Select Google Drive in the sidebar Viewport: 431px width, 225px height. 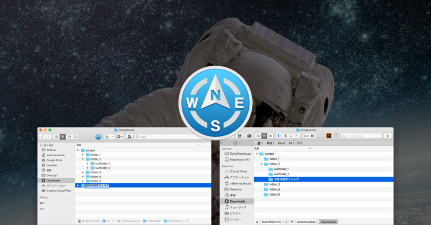54,160
